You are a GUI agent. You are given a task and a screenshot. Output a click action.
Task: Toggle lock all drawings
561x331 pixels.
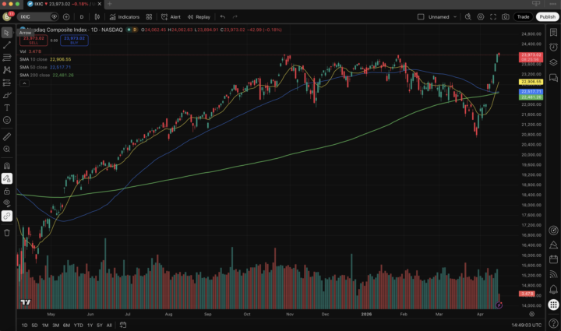pyautogui.click(x=7, y=192)
